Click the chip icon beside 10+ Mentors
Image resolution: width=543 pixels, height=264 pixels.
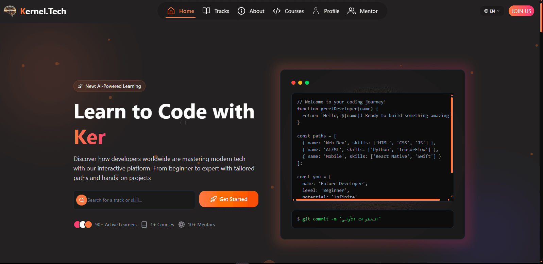[182, 225]
